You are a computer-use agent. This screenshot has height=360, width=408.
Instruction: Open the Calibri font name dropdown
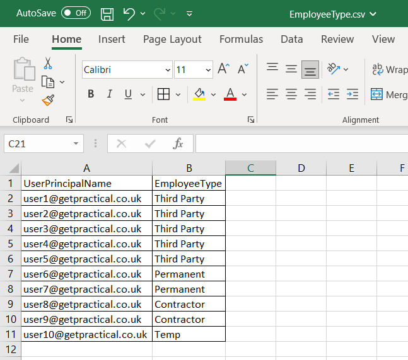coord(168,70)
